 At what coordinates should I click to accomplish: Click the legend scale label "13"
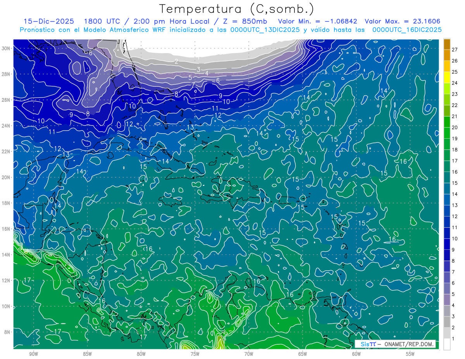[455, 205]
